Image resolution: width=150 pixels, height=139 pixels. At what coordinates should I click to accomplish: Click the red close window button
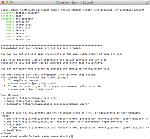(3, 3)
